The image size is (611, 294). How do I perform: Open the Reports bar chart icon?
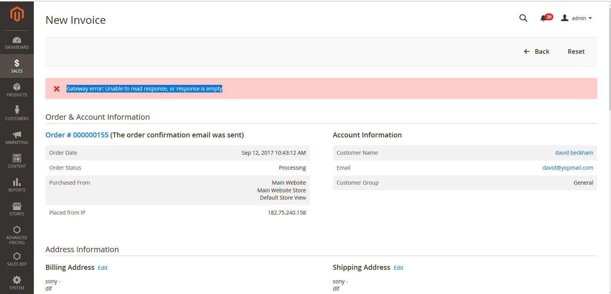click(17, 182)
